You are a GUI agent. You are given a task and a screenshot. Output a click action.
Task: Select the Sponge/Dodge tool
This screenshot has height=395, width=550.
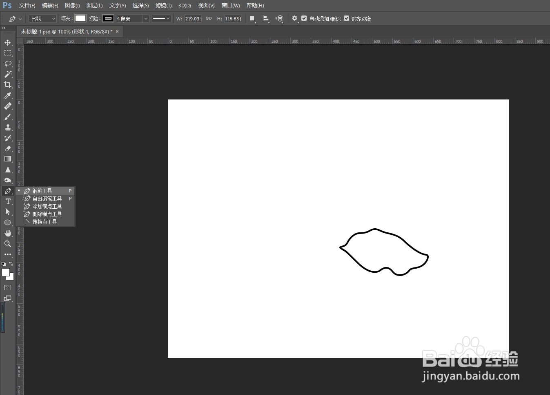[x=8, y=180]
